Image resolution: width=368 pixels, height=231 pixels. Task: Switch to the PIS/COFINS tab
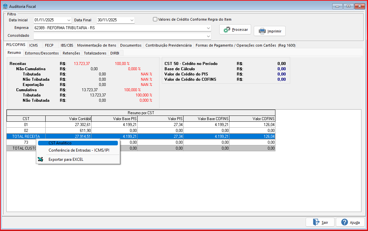16,45
